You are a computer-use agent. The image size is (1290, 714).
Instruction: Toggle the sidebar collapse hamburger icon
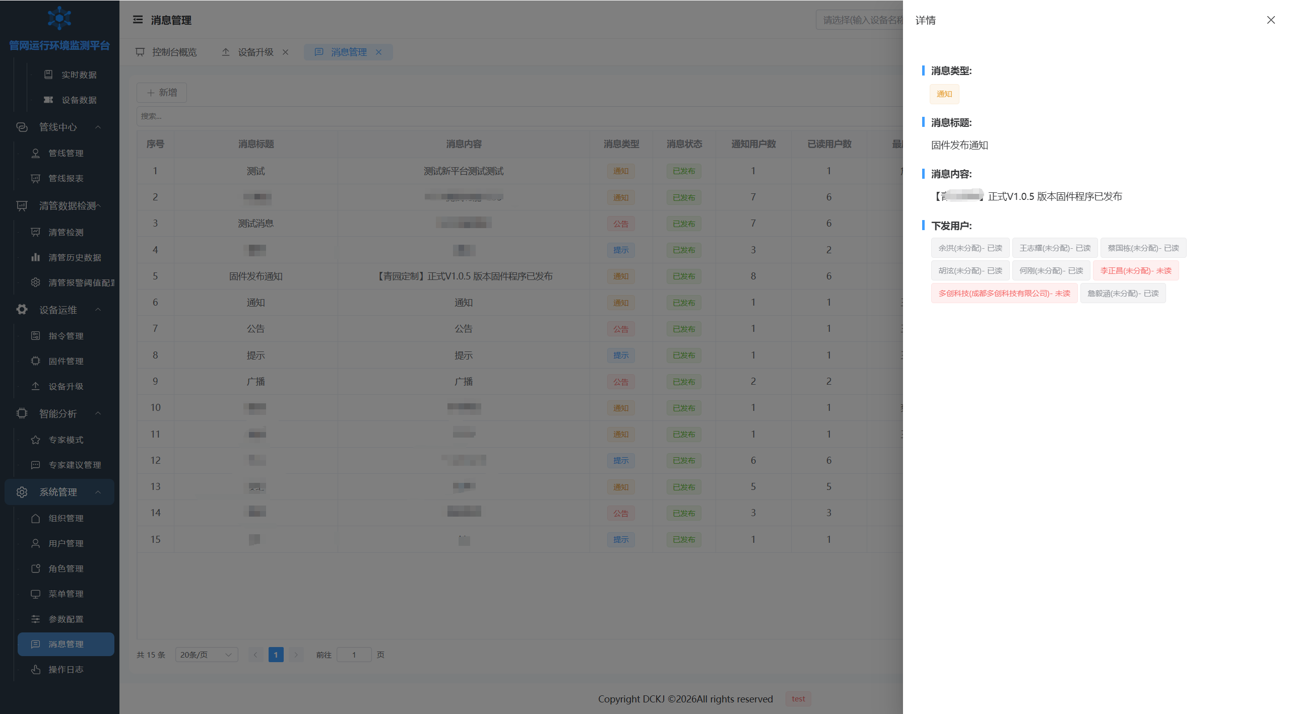coord(138,20)
